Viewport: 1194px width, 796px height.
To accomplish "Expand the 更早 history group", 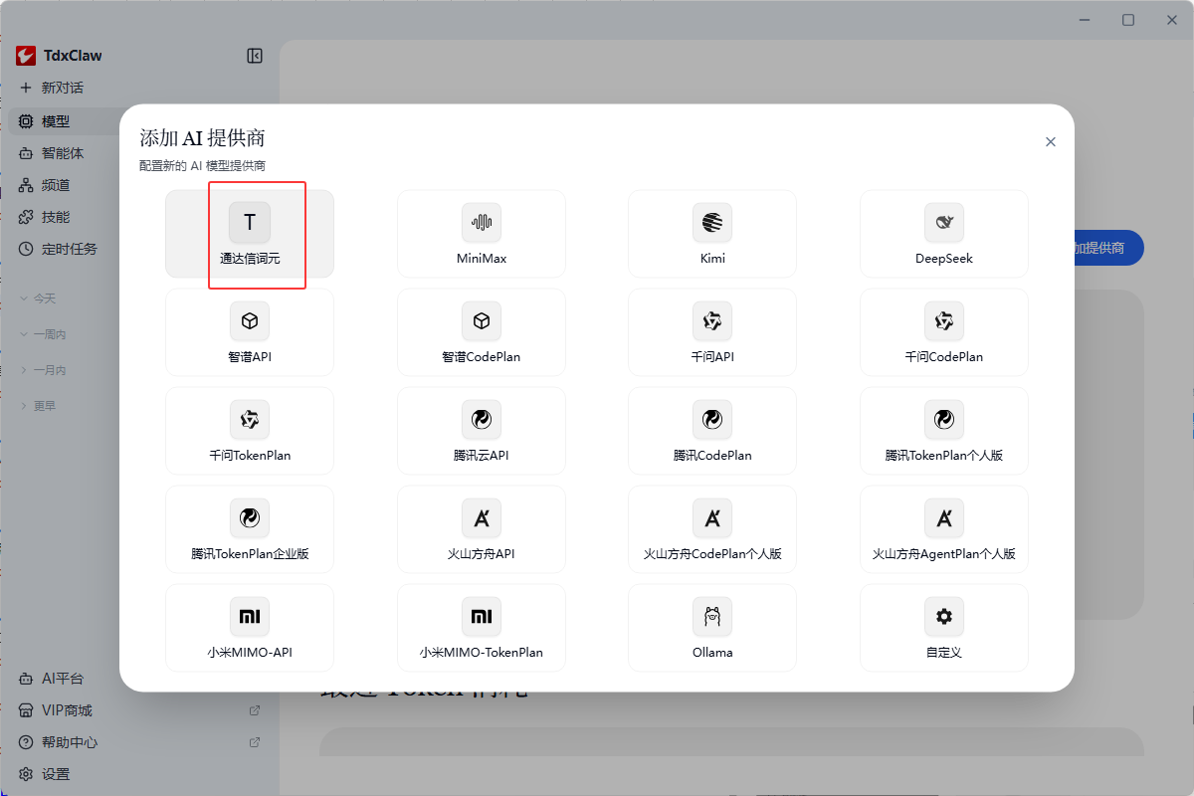I will (38, 406).
